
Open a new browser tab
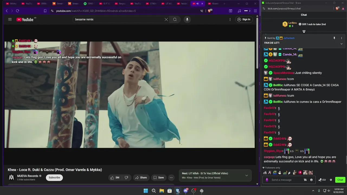click(x=224, y=4)
